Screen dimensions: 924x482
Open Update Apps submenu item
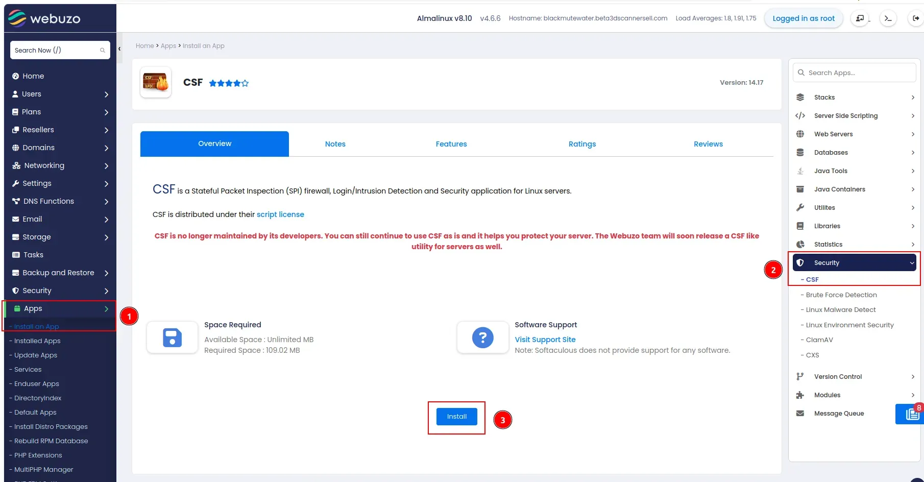[36, 355]
